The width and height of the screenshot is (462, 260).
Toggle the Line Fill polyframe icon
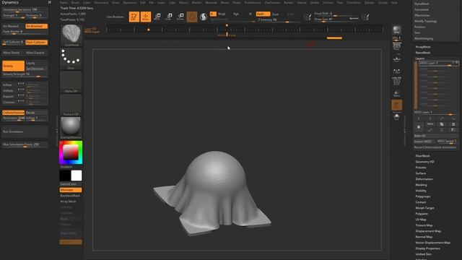(x=396, y=81)
